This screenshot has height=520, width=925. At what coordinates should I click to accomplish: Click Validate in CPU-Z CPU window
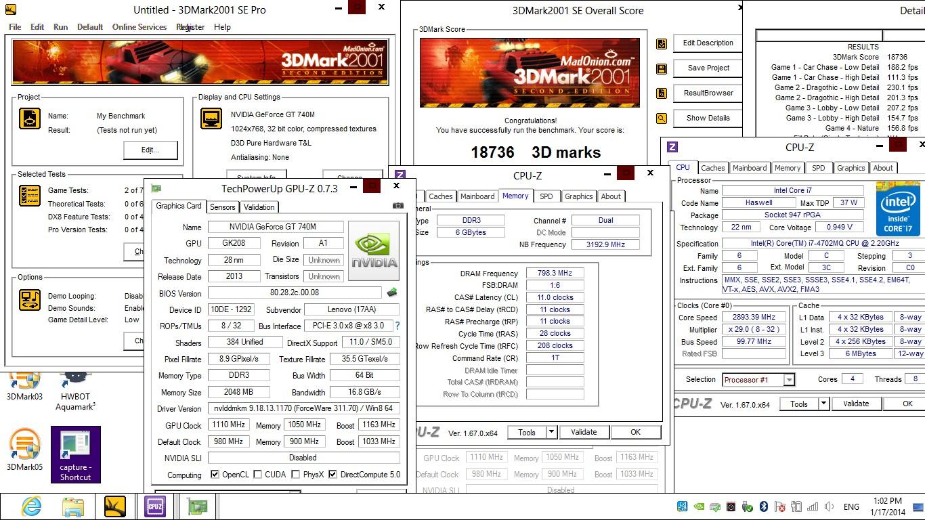(856, 404)
